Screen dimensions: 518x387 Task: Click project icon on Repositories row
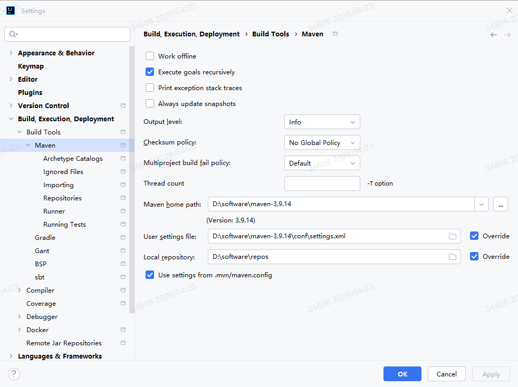(x=123, y=198)
